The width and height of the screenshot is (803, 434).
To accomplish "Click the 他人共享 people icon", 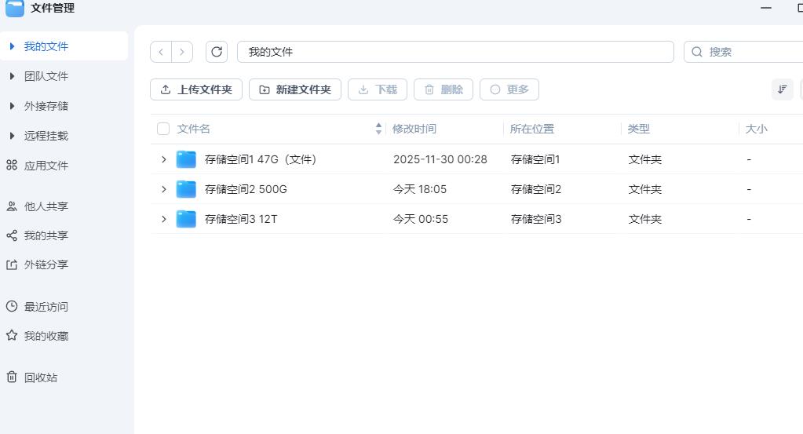I will tap(12, 206).
